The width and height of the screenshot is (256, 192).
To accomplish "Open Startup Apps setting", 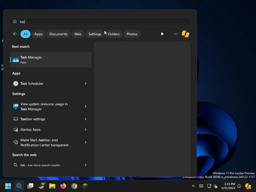I will point(51,130).
